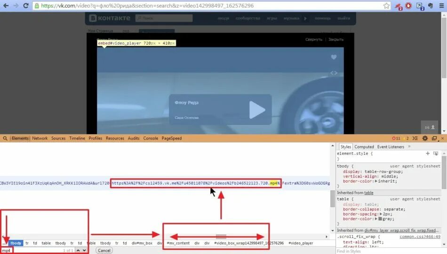Select the div#mv_box breadcrumb
Image resolution: width=447 pixels, height=254 pixels.
point(142,243)
